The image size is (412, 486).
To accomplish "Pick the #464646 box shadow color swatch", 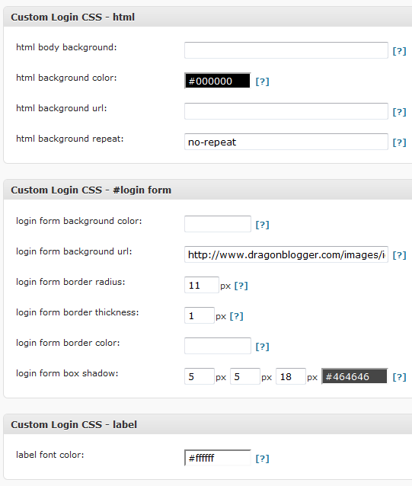I will pos(355,376).
